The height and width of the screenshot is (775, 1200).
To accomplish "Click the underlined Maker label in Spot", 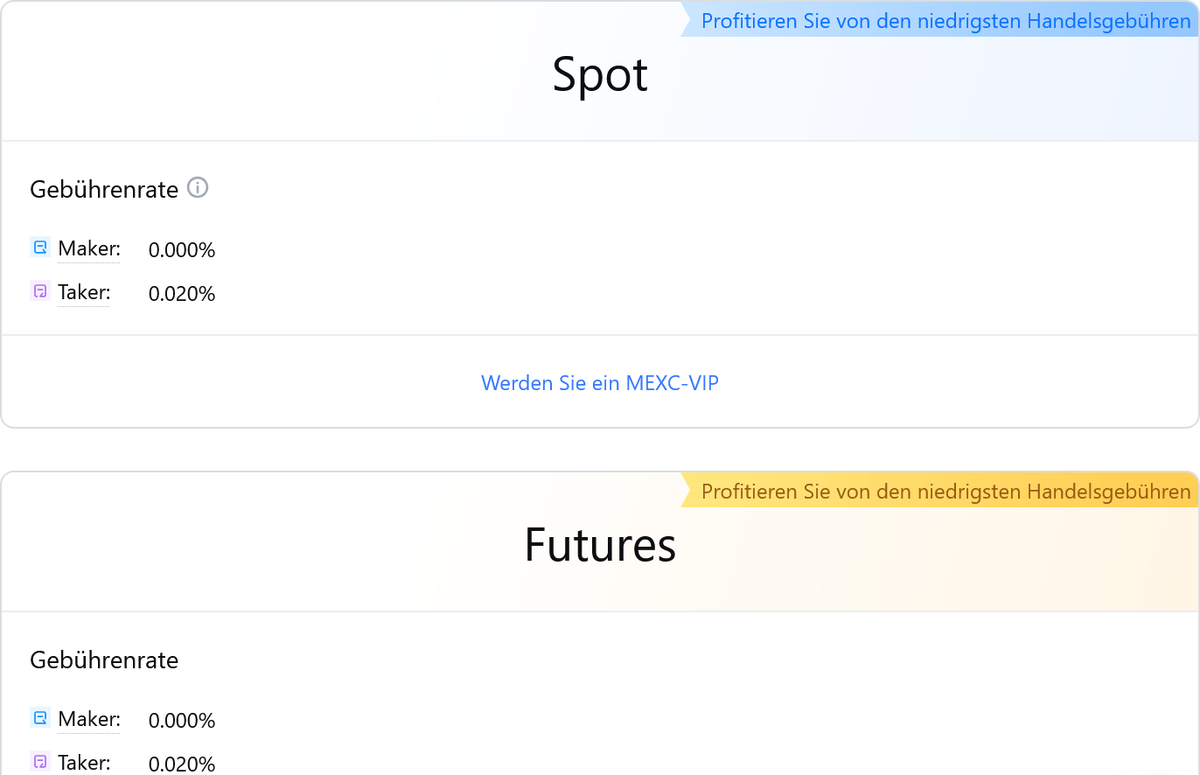I will (x=89, y=248).
